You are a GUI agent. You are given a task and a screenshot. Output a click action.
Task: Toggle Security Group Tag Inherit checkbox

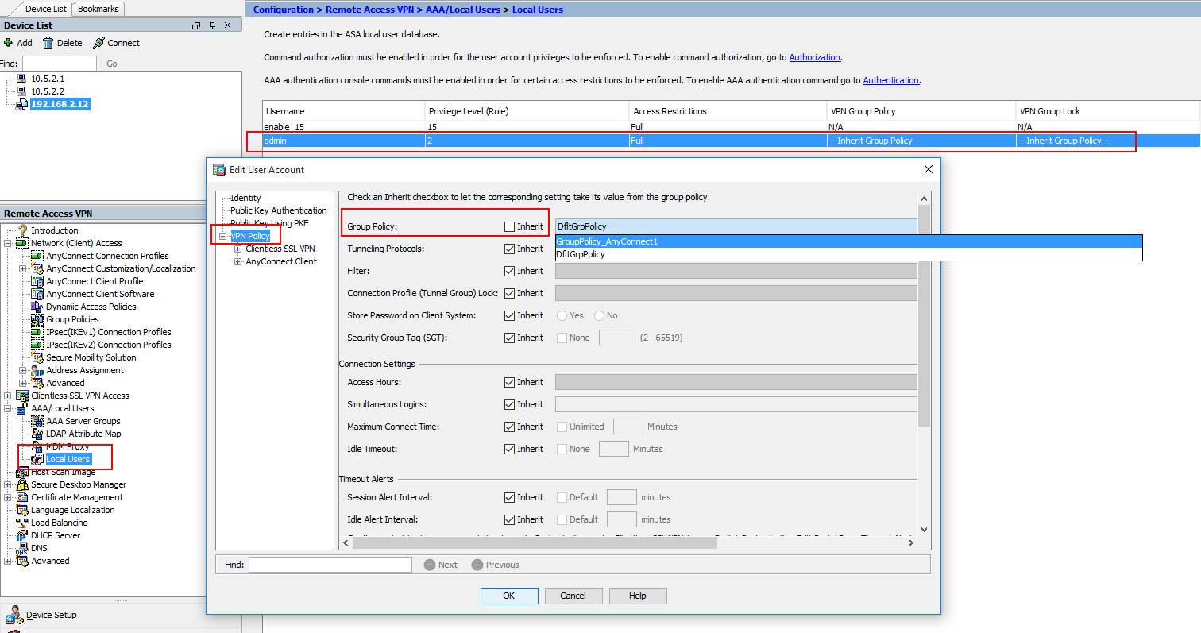pos(509,338)
